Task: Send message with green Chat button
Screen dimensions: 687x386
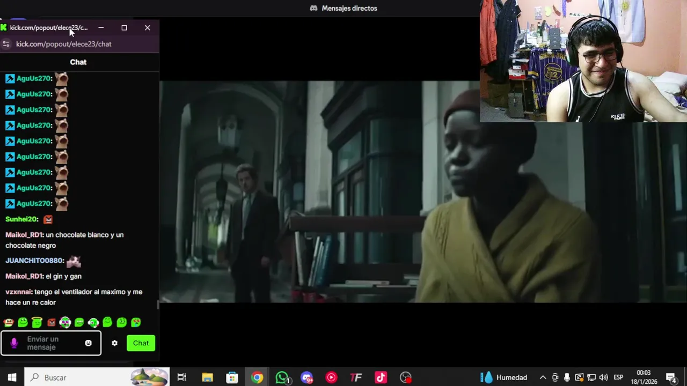Action: pos(141,343)
